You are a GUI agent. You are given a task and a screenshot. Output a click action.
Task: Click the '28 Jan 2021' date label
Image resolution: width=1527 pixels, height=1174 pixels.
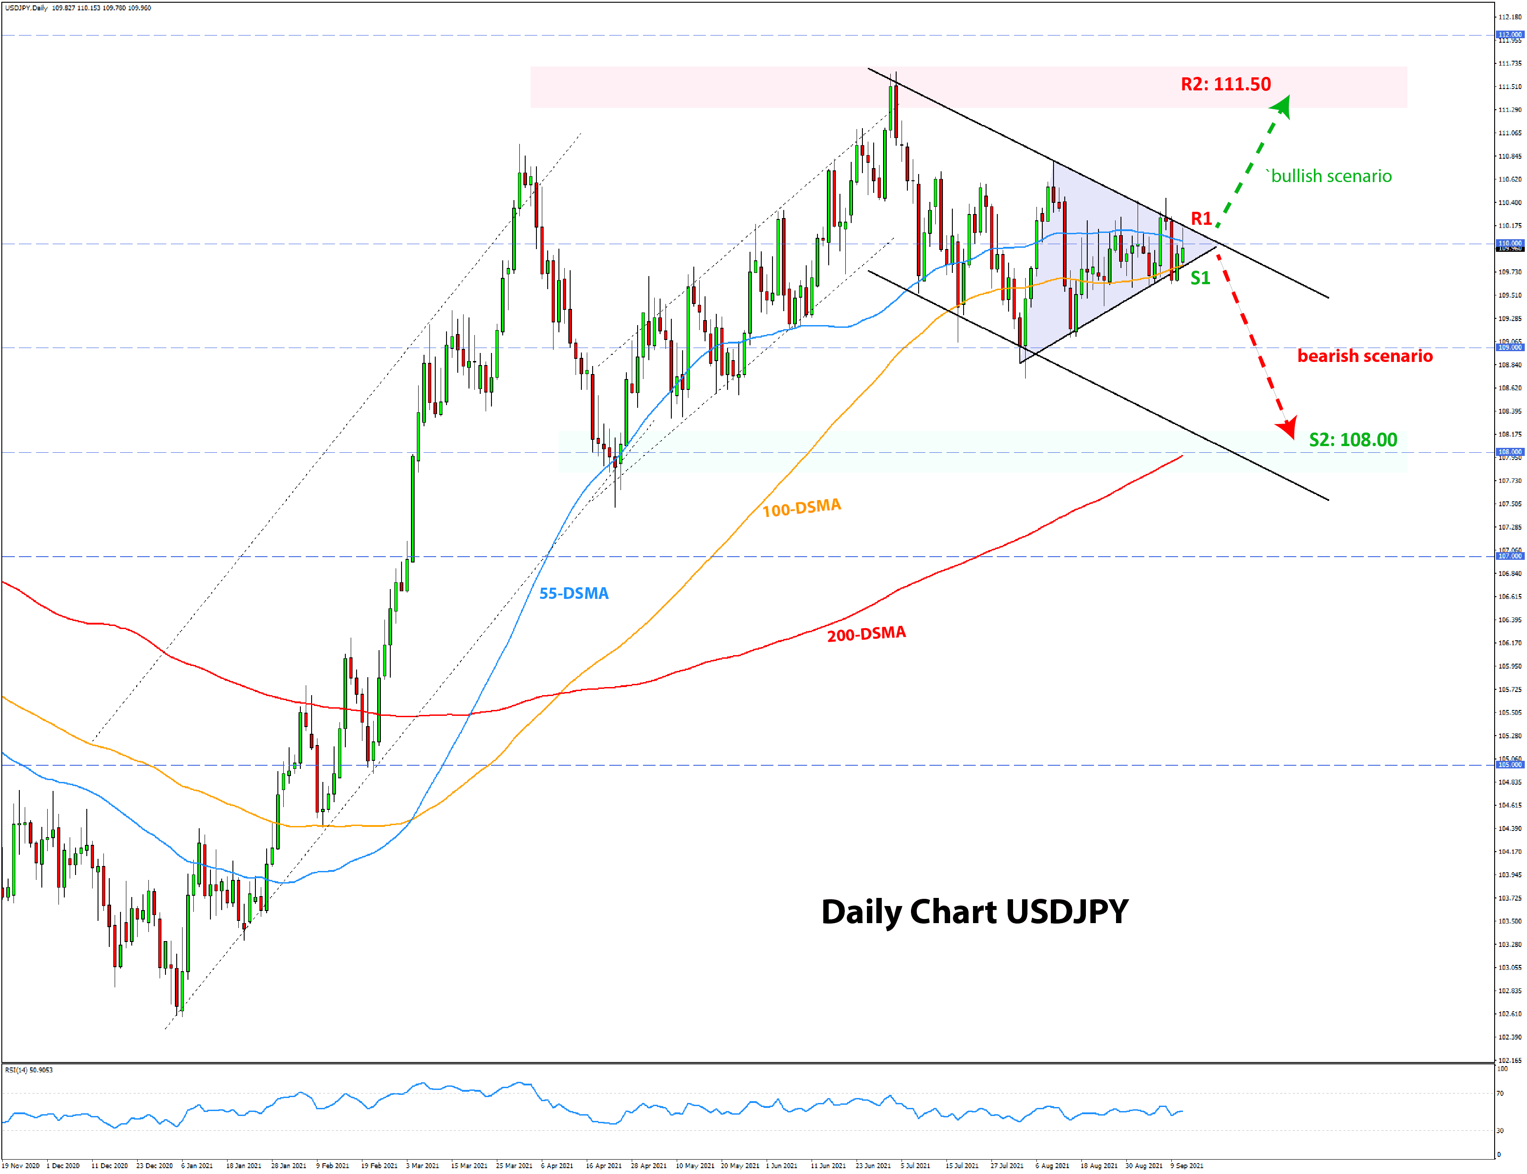coord(289,1166)
